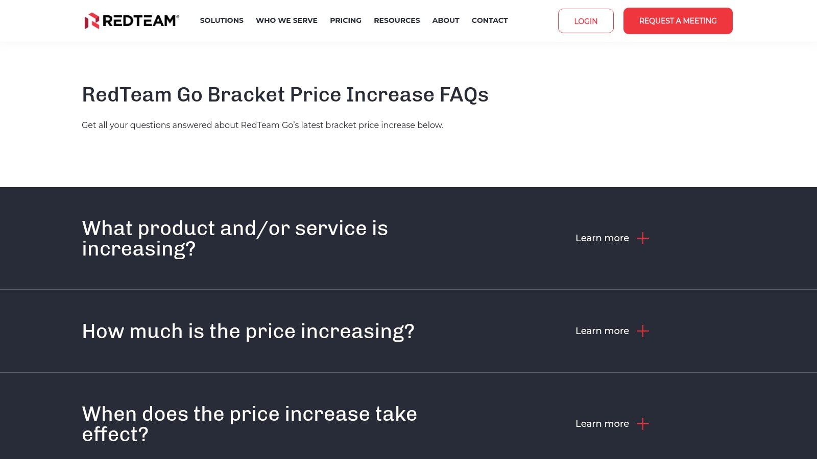The image size is (817, 459).
Task: Go to the Pricing page
Action: tap(346, 20)
